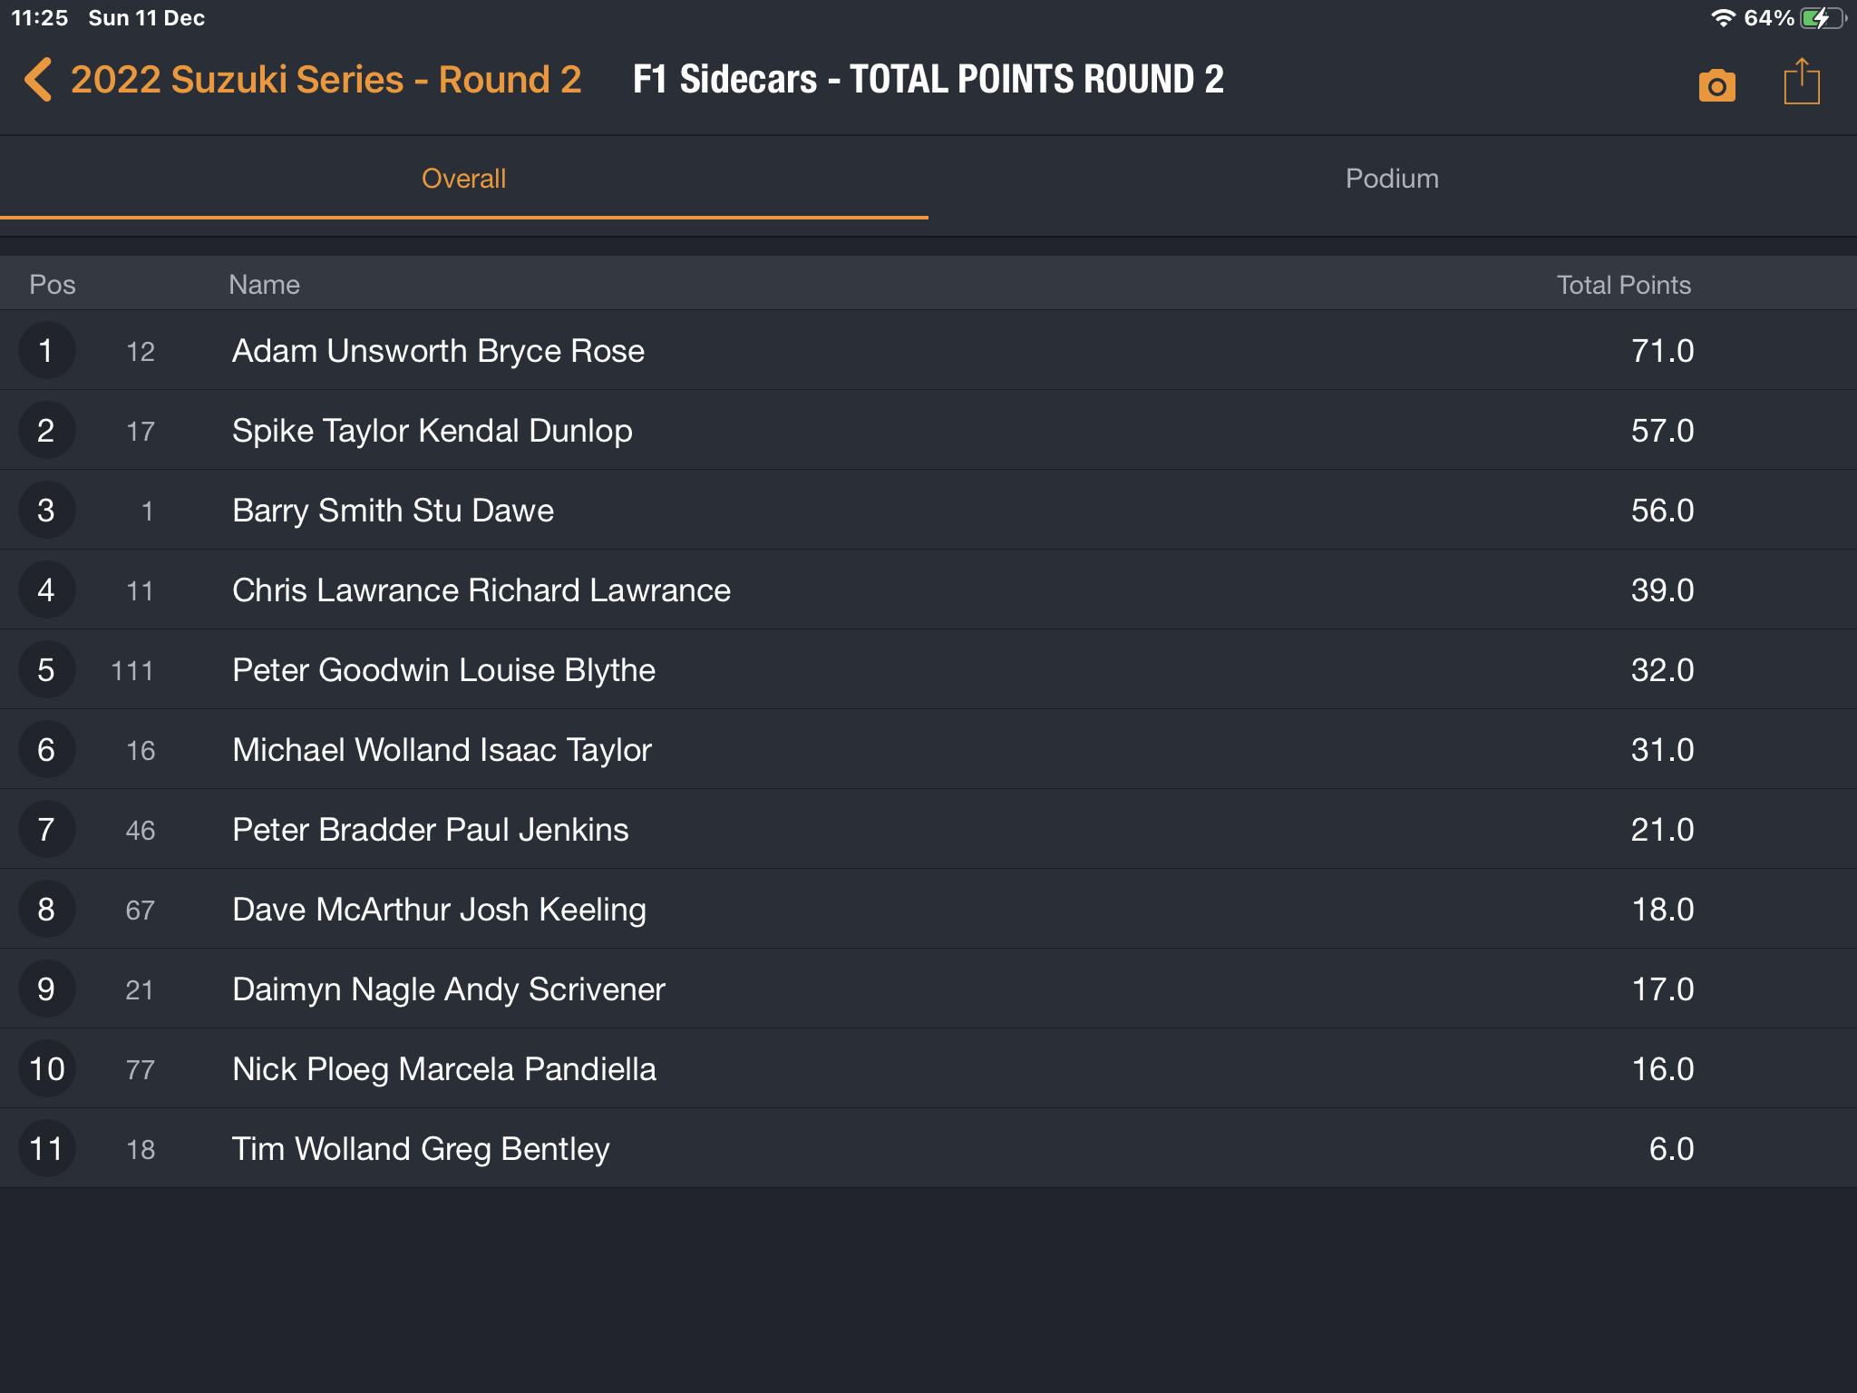Click the Total Points column header

pos(1623,285)
